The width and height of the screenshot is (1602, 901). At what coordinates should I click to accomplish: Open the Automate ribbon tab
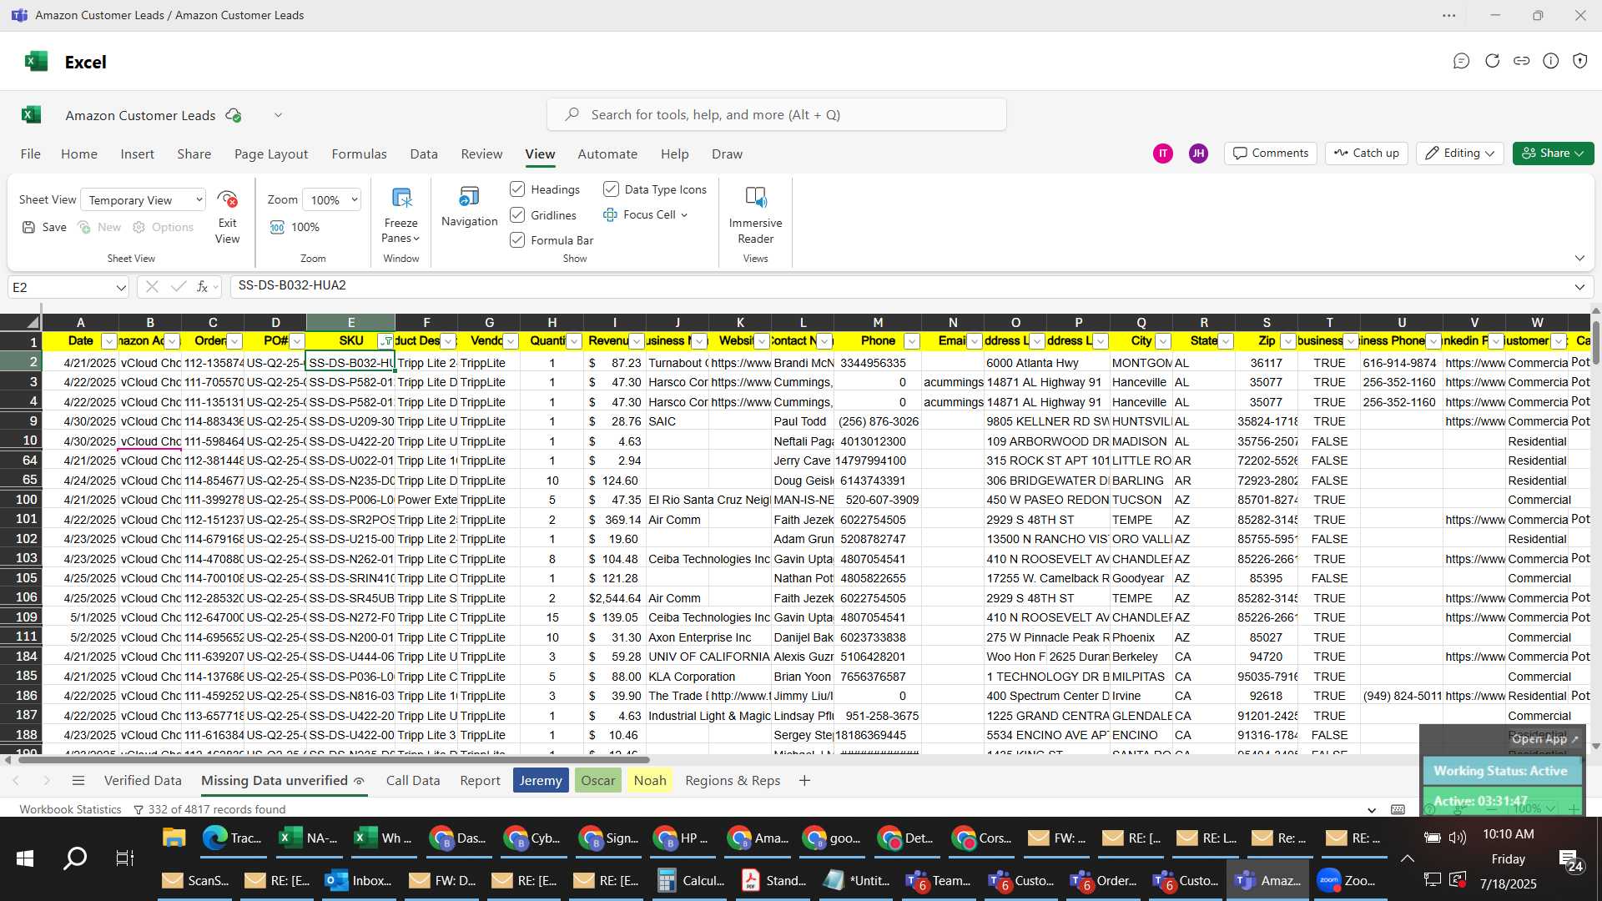(x=607, y=154)
